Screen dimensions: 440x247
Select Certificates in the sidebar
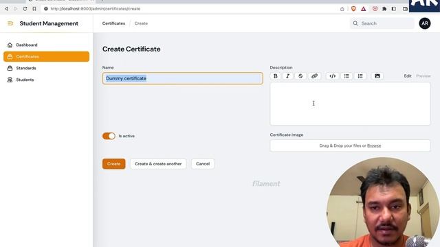pyautogui.click(x=46, y=56)
